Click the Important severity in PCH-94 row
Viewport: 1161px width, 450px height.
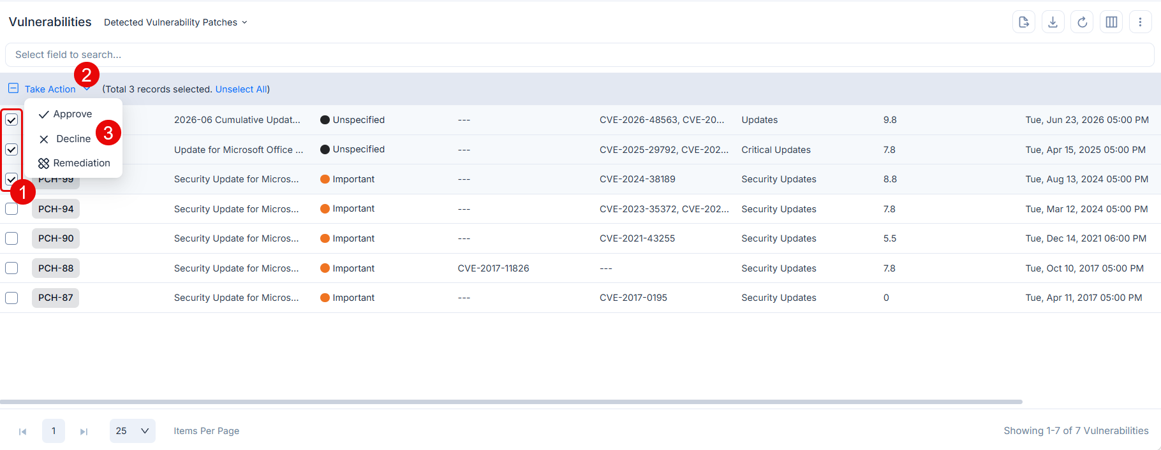(x=348, y=209)
